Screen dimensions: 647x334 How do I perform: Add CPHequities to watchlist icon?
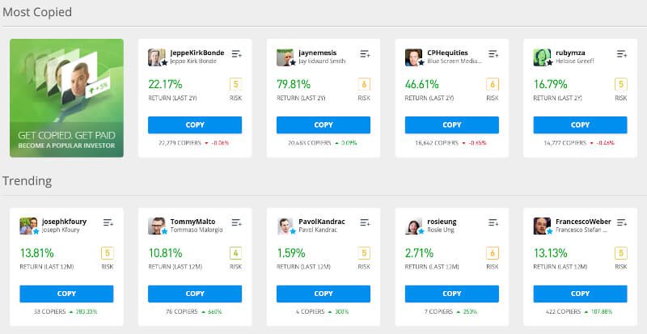coord(493,53)
